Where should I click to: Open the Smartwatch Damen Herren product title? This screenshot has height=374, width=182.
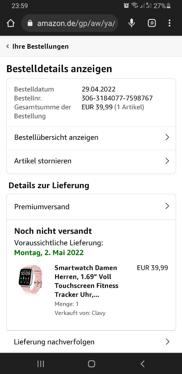pyautogui.click(x=86, y=281)
